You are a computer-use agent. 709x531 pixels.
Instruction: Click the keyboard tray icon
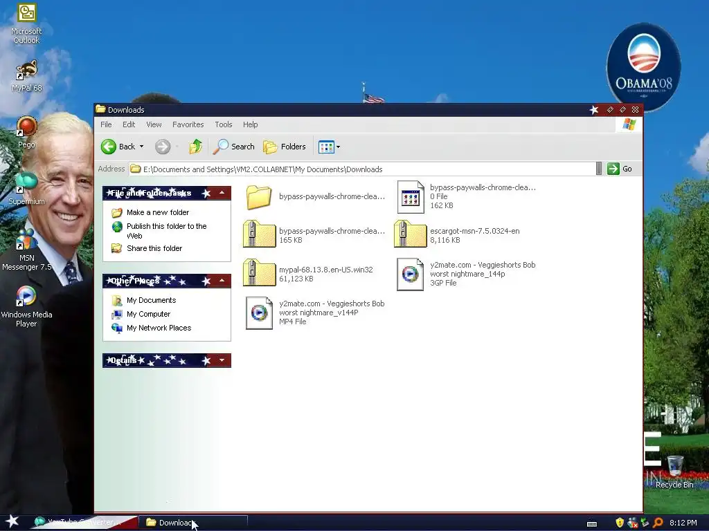pos(592,523)
